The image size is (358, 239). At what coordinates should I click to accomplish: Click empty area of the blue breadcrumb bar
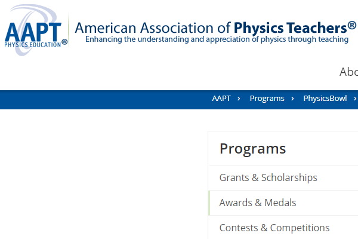[103, 100]
